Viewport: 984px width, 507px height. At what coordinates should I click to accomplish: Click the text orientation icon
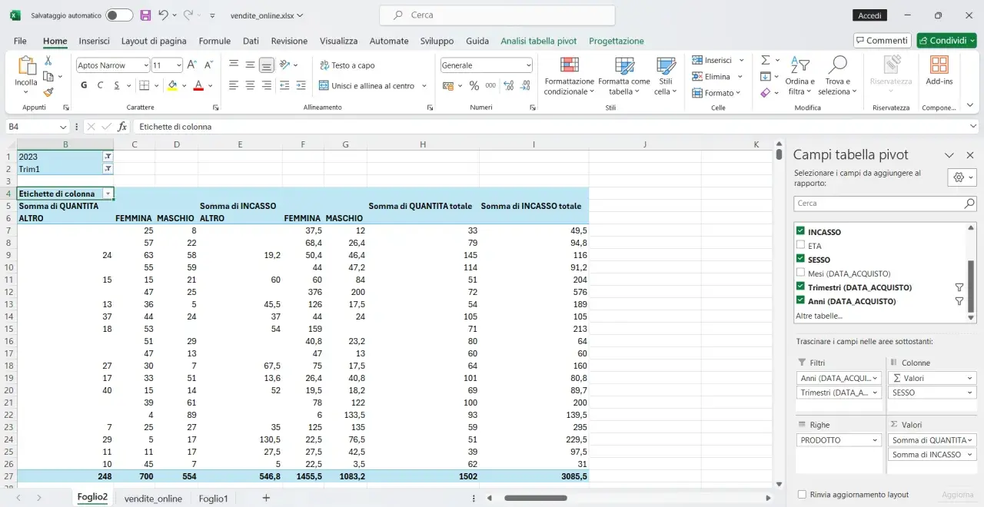(284, 65)
